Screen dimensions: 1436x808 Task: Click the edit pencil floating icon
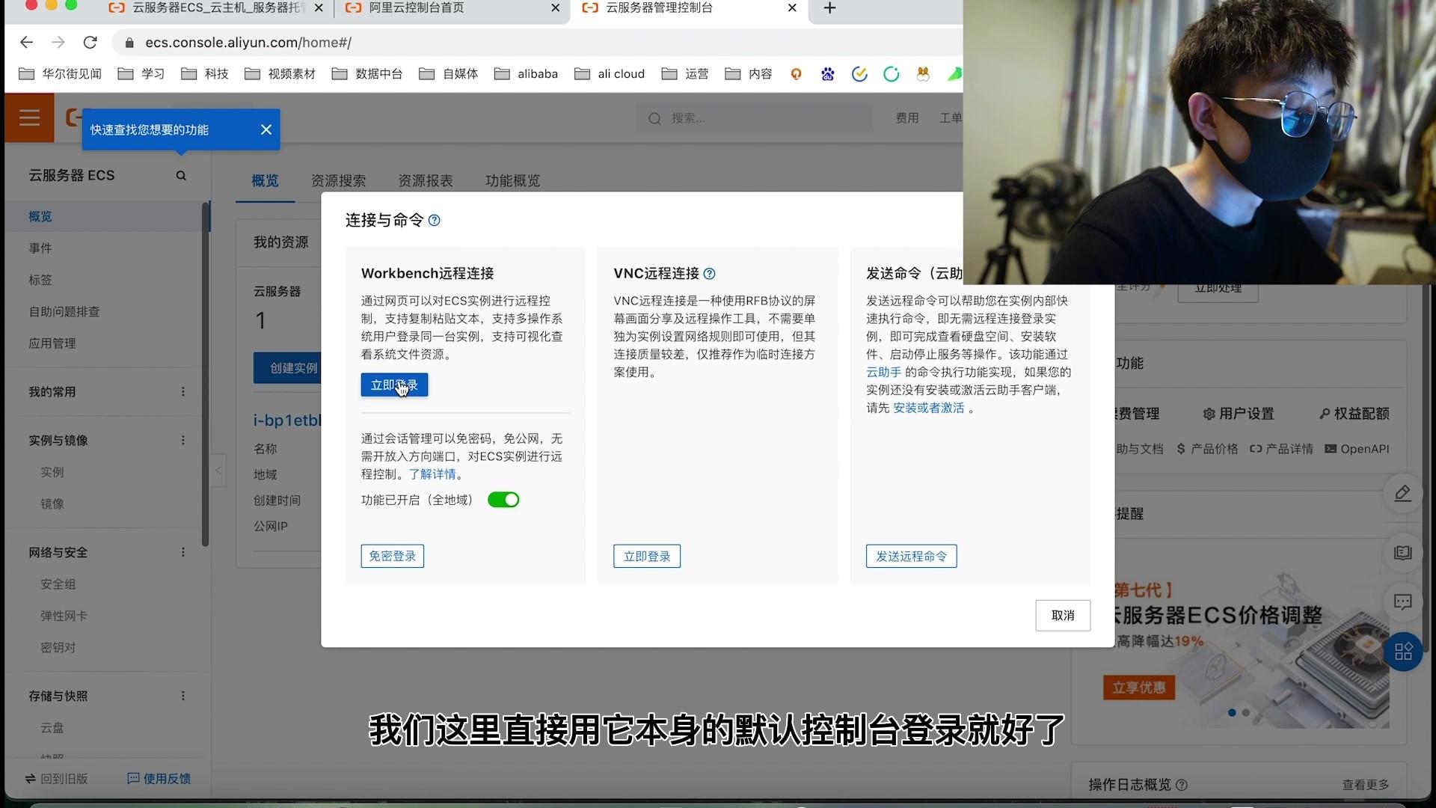pos(1402,493)
